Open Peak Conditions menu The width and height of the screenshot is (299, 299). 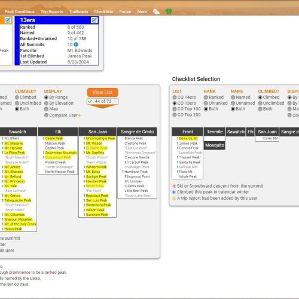click(20, 11)
